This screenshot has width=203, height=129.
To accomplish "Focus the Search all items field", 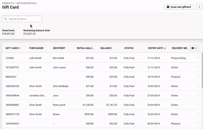I will pos(22,19).
